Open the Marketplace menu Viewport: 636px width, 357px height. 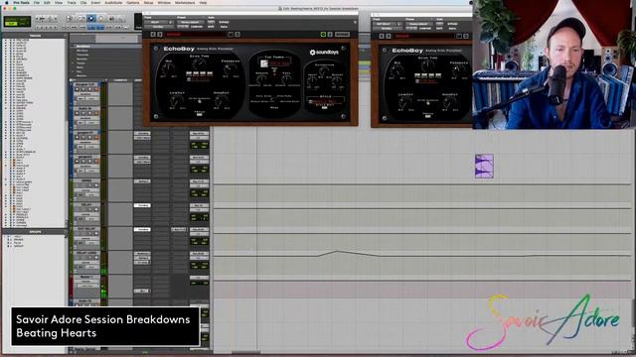pos(185,2)
